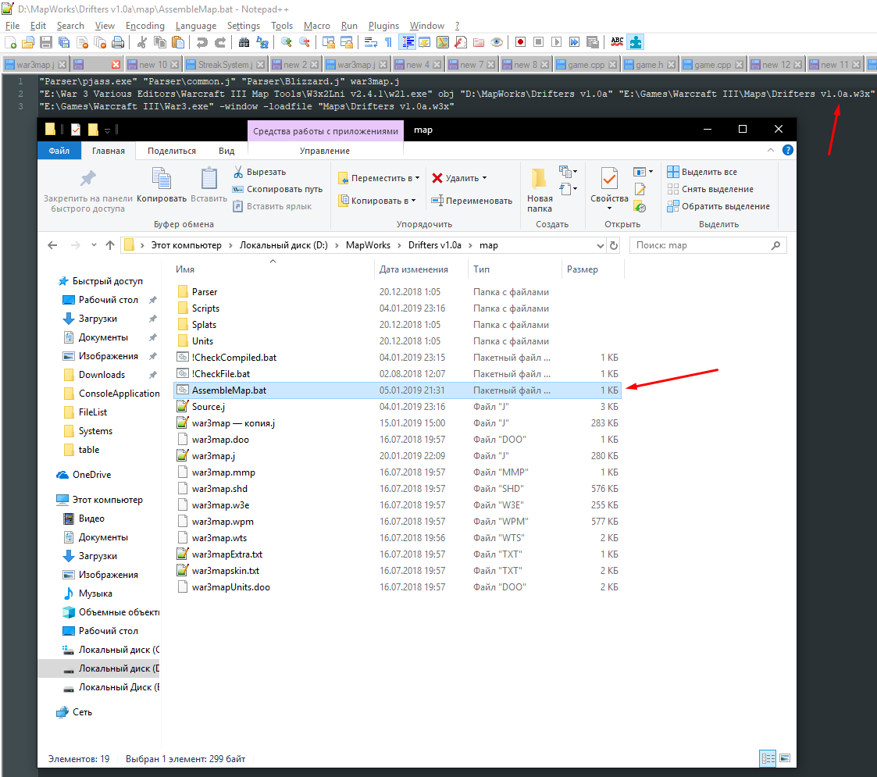Screen dimensions: 877x777
Task: Toggle Show All Characters pilcrow icon
Action: [388, 42]
